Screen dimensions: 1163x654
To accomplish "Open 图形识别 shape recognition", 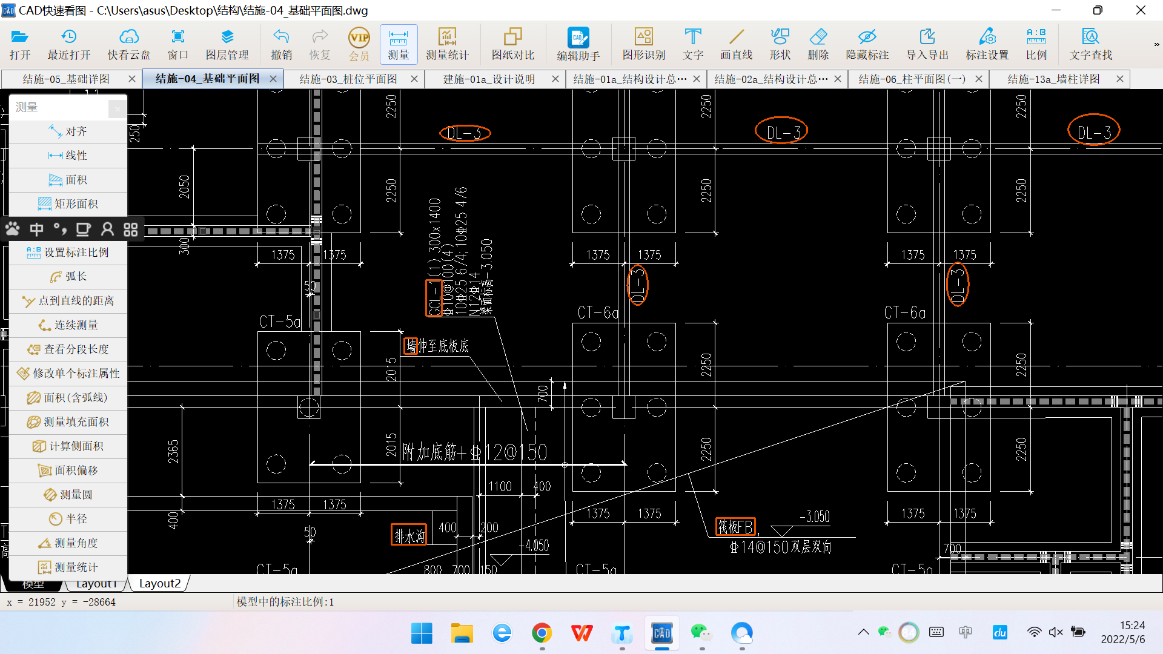I will [x=644, y=45].
